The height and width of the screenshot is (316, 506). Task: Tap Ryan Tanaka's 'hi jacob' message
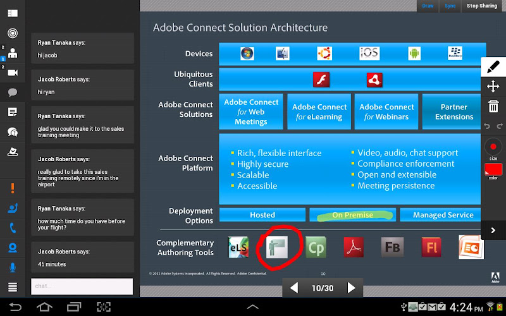coord(83,49)
